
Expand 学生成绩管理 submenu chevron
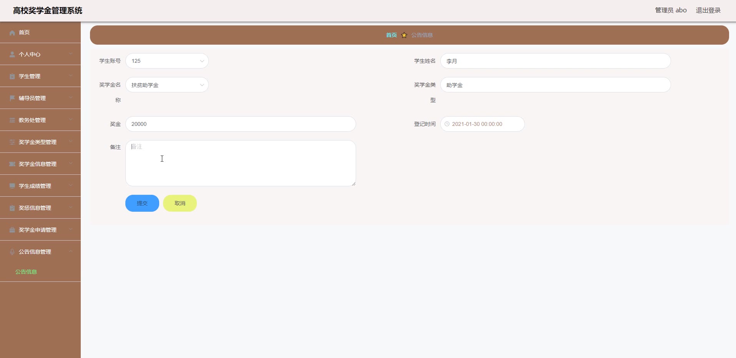click(x=71, y=186)
